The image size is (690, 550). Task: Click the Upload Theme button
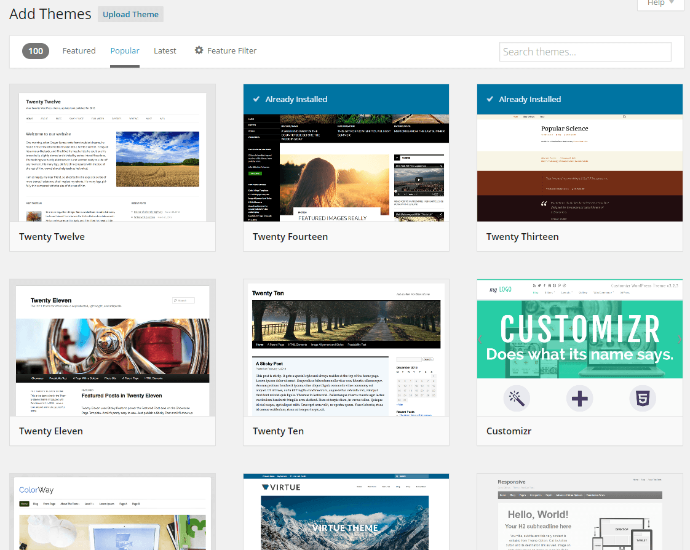[x=130, y=14]
